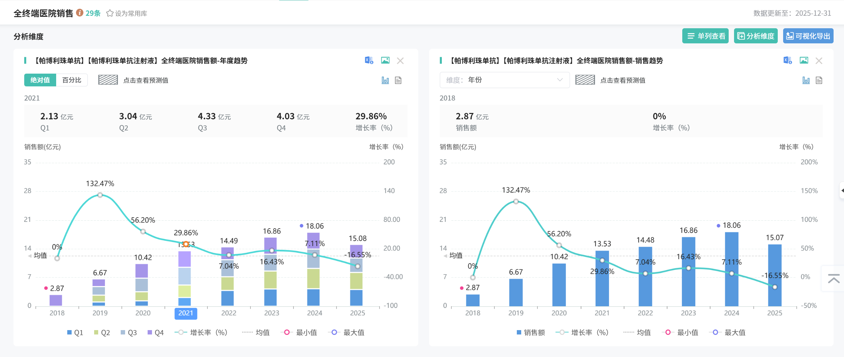844x357 pixels.
Task: Show right chart as data table
Action: pyautogui.click(x=819, y=80)
